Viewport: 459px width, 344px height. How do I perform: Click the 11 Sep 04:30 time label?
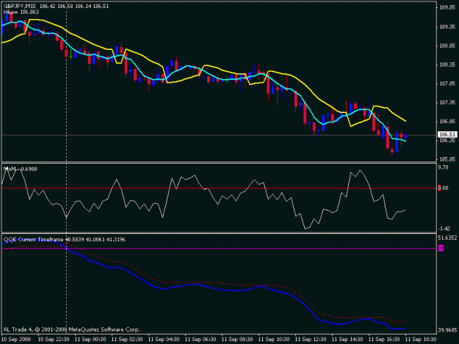(164, 340)
